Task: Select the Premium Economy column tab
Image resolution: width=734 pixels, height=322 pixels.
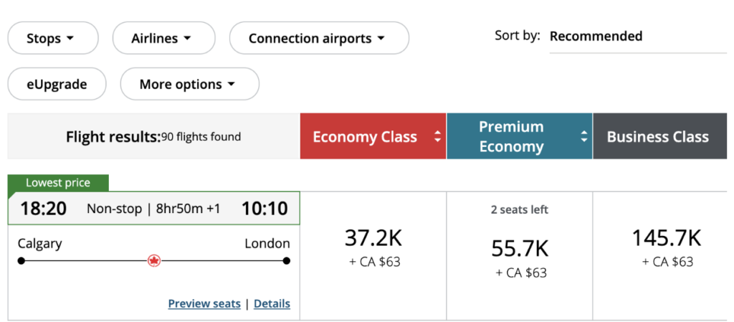Action: tap(511, 136)
